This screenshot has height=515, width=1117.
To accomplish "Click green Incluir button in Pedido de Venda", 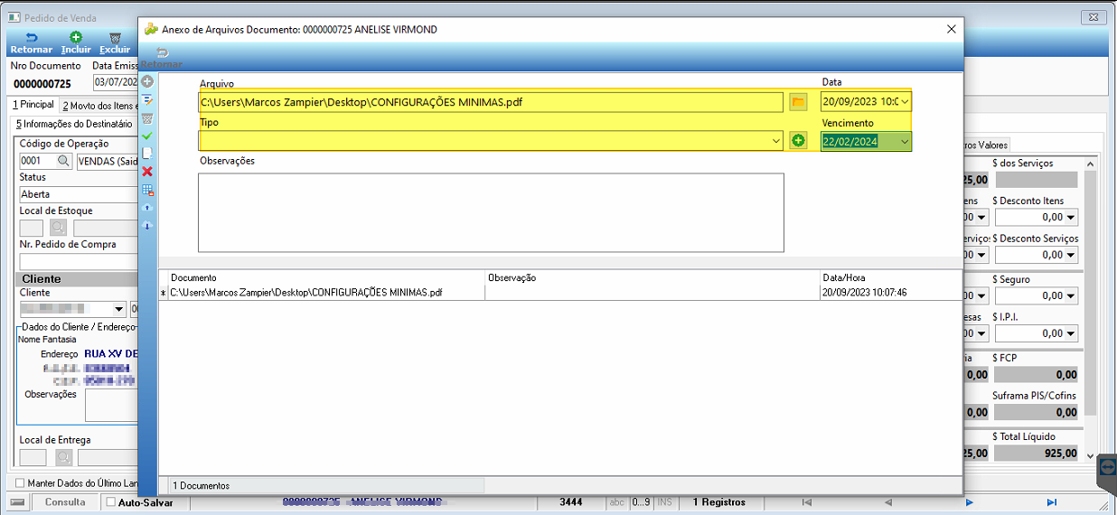I will 76,43.
